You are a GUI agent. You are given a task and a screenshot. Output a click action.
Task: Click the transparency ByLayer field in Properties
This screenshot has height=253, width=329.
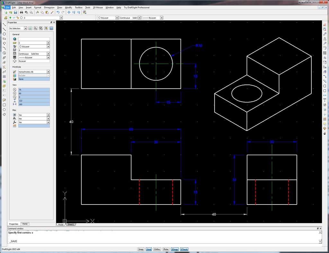pyautogui.click(x=34, y=61)
